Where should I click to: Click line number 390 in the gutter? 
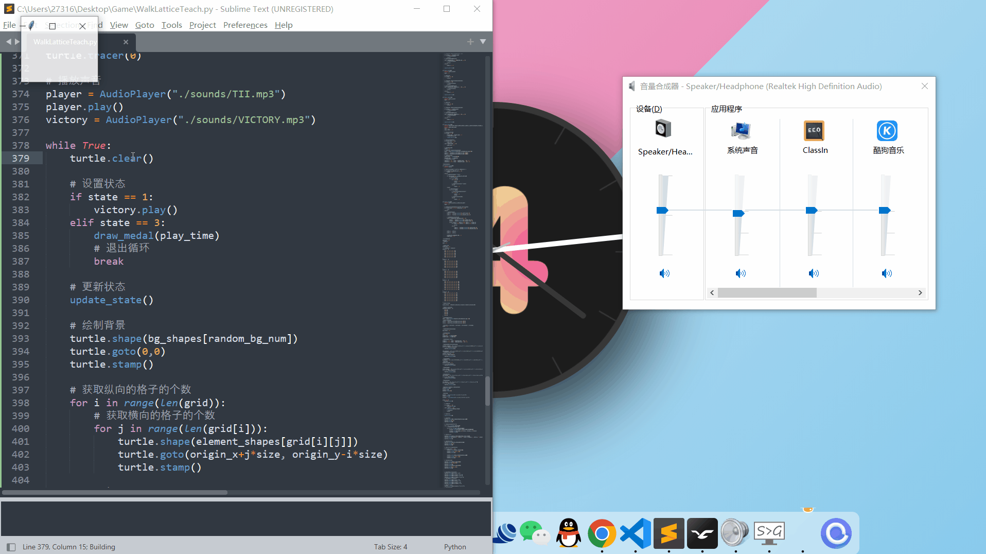tap(21, 300)
